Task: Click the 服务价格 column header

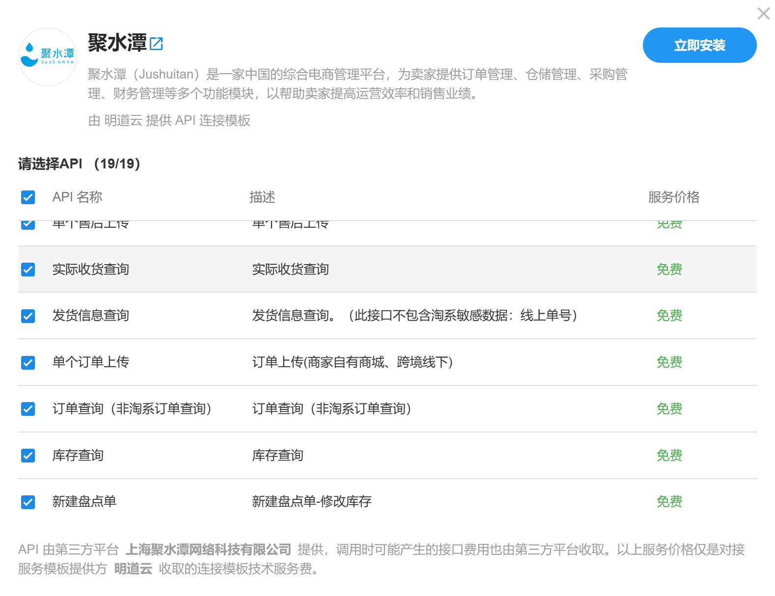Action: [x=673, y=197]
